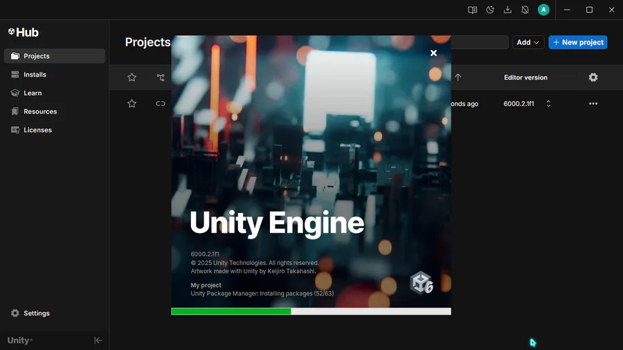
Task: Toggle sort direction arrow in table header
Action: coord(458,77)
